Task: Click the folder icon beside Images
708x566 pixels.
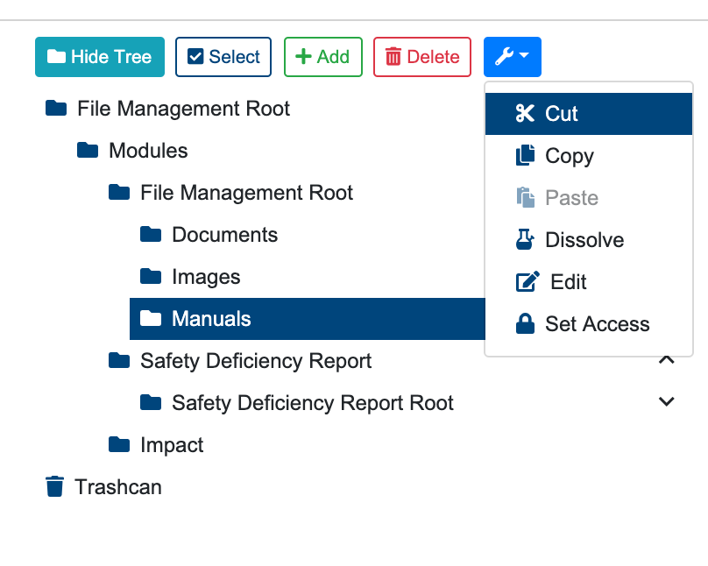Action: (x=151, y=277)
